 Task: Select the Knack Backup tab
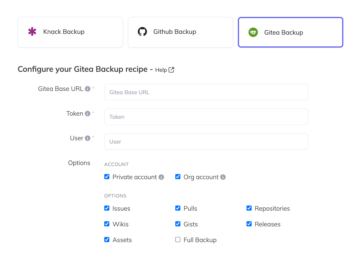(x=70, y=32)
